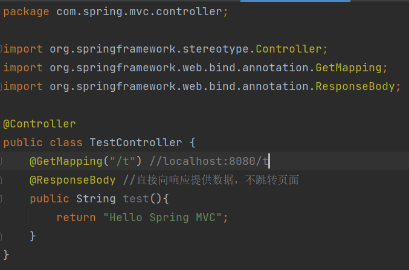Click the Chinese comment after @ResponseBody

pyautogui.click(x=211, y=180)
